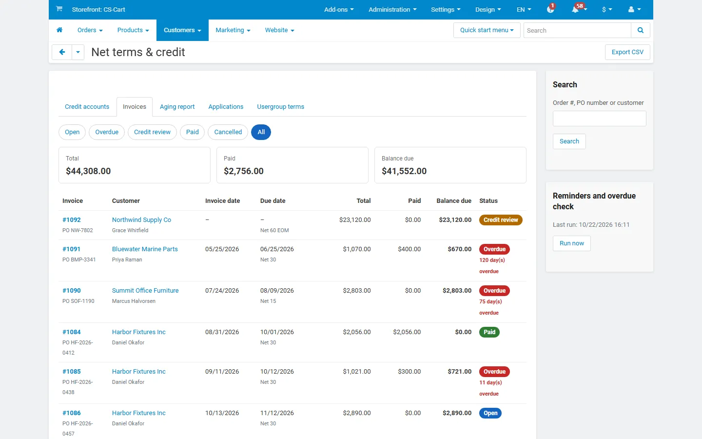Screen dimensions: 702x439
Task: Switch to the Usergroup terms tab
Action: 281,107
